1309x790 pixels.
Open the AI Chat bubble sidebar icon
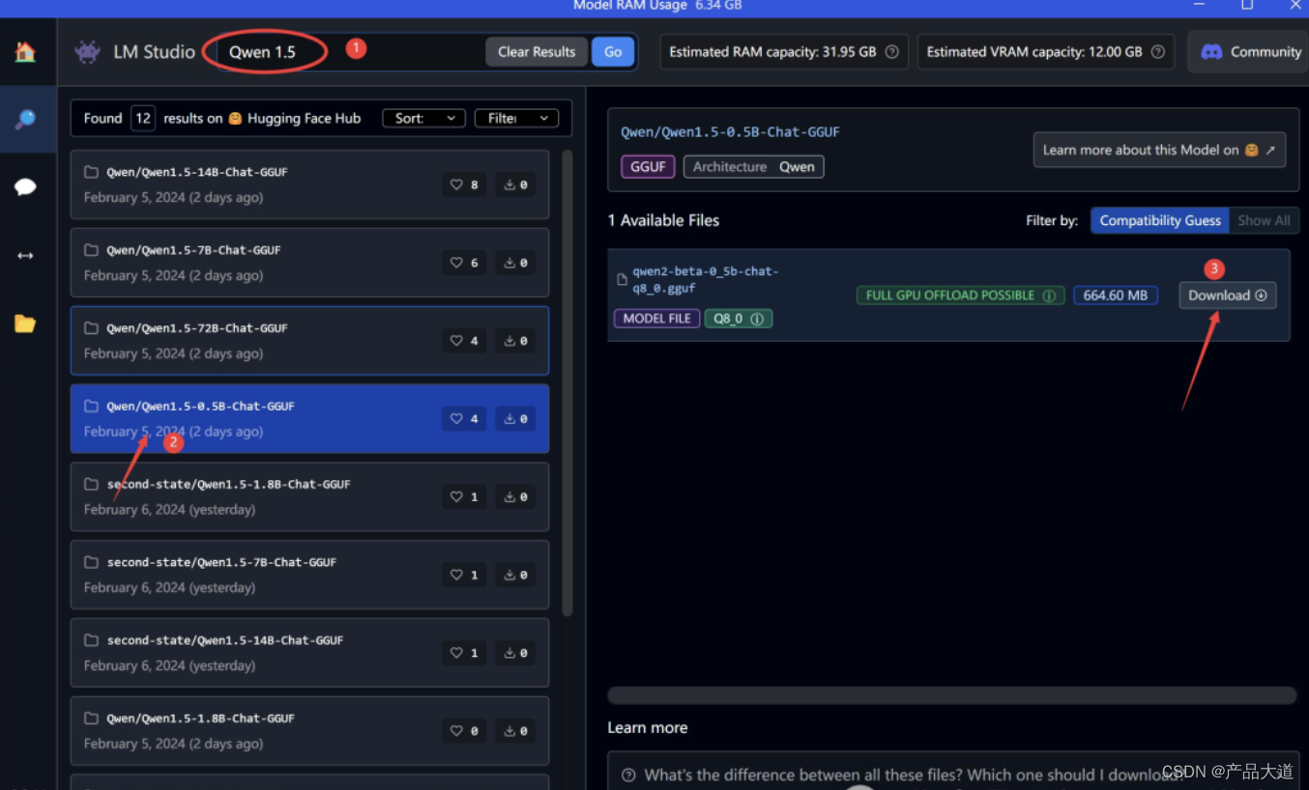click(x=25, y=186)
